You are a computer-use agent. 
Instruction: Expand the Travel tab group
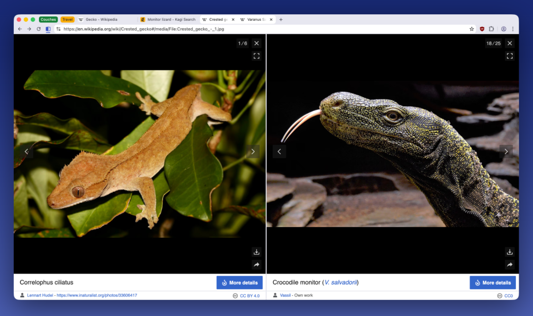68,20
